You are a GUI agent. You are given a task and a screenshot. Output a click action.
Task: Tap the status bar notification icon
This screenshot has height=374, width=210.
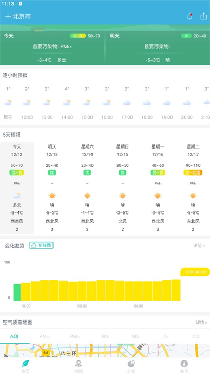[20, 4]
